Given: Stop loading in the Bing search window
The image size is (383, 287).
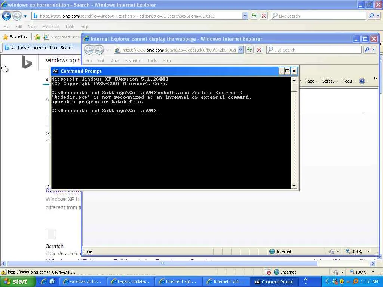Looking at the screenshot, I should [x=264, y=16].
